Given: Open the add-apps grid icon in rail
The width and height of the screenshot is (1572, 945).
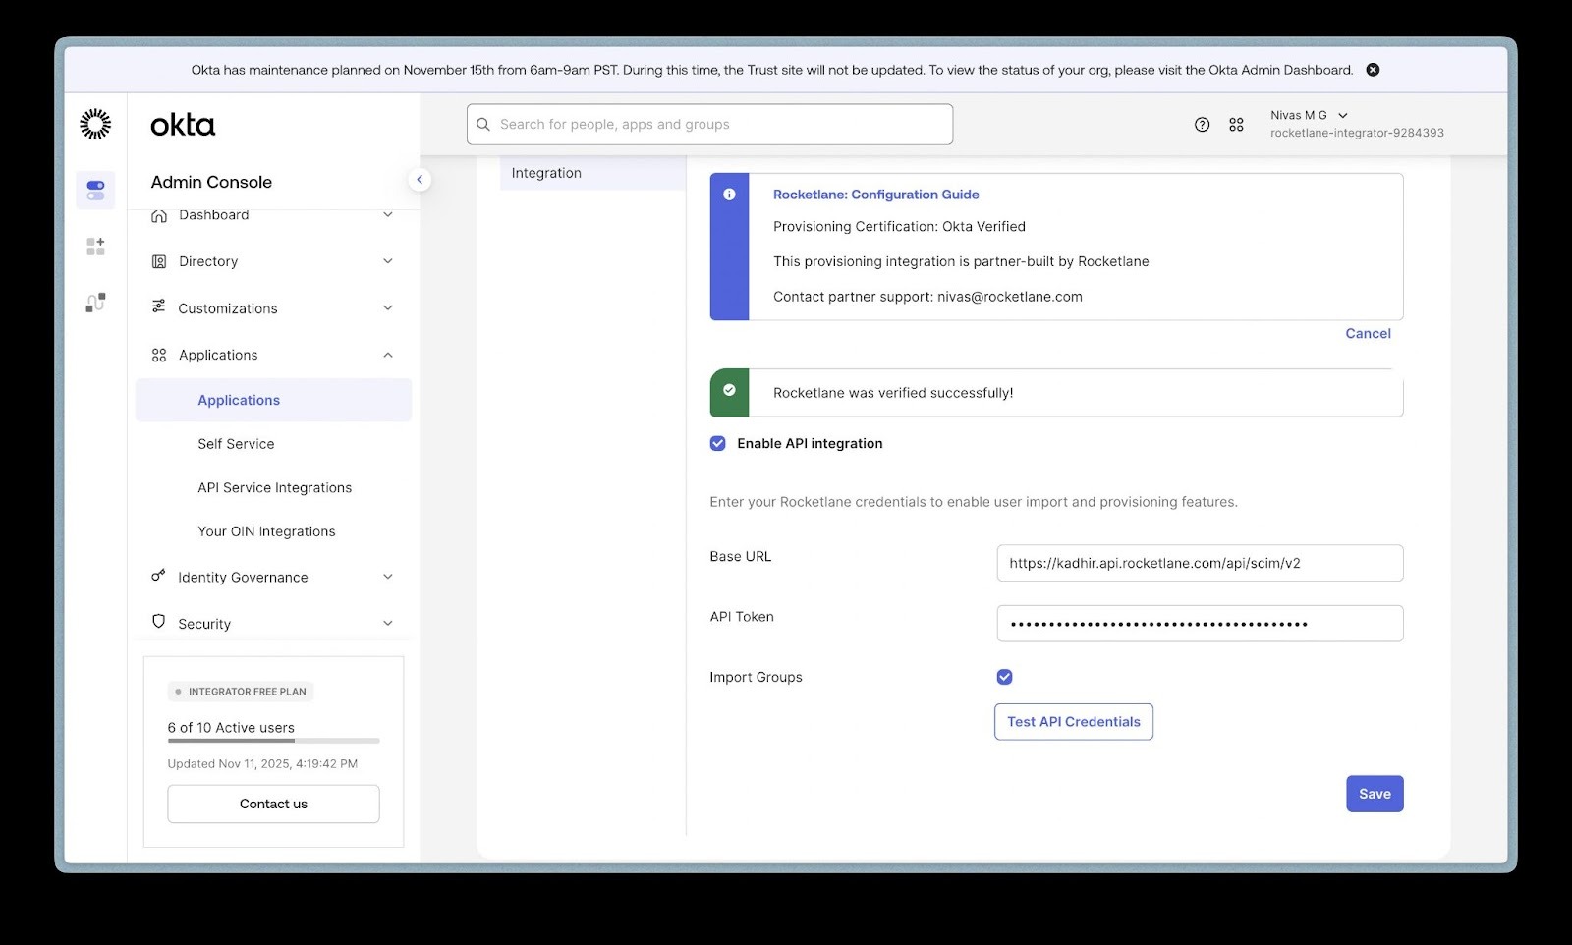Looking at the screenshot, I should coord(95,247).
